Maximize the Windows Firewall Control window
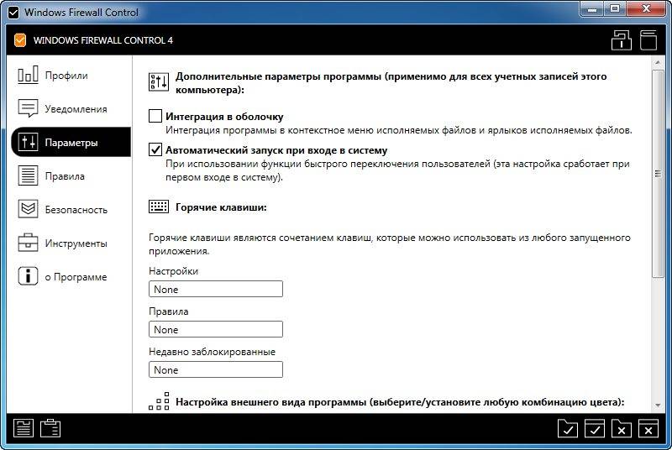Image resolution: width=672 pixels, height=450 pixels. tap(615, 9)
